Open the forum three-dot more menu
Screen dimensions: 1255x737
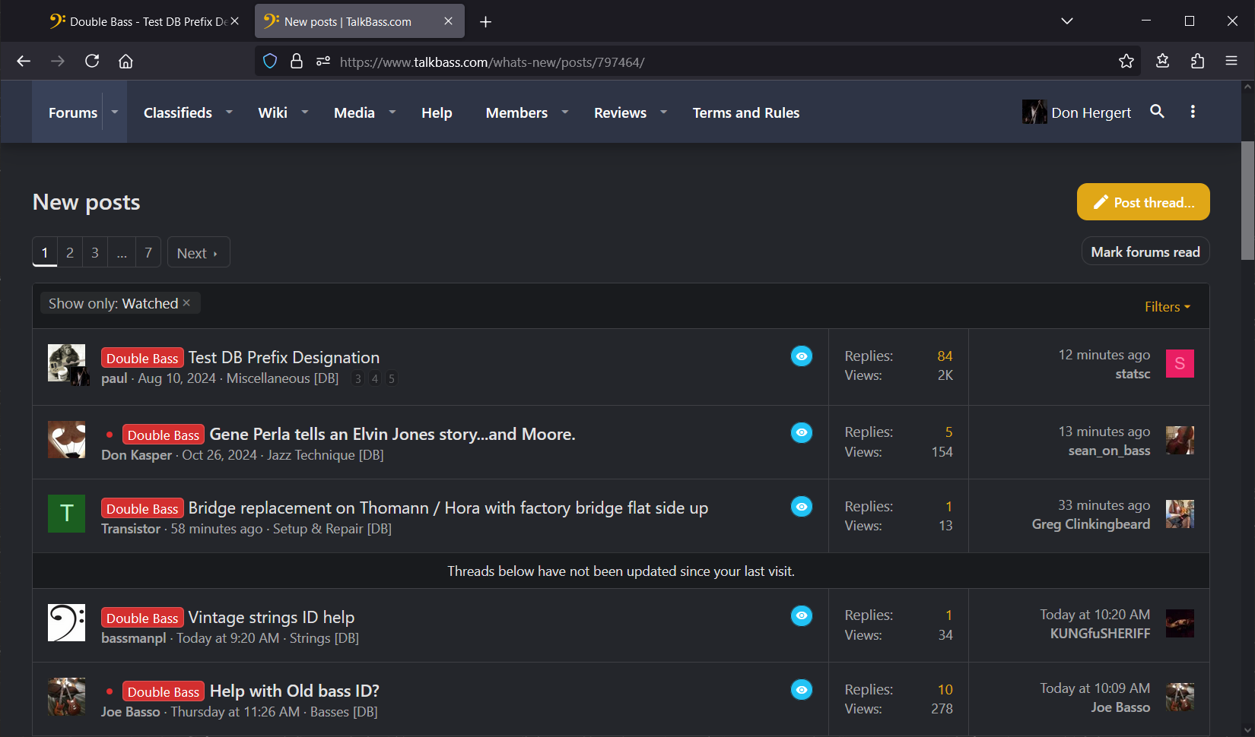pos(1193,112)
